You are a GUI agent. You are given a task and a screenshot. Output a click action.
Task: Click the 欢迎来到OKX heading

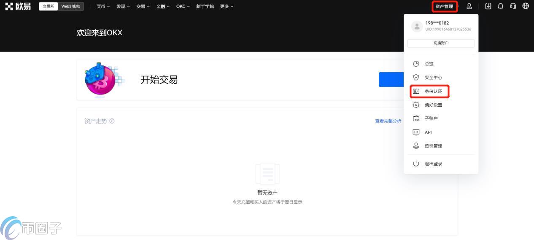100,33
